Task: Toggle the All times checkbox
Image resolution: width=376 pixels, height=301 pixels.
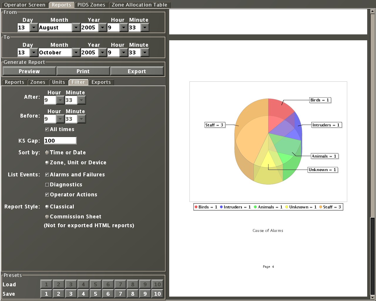Action: 47,129
